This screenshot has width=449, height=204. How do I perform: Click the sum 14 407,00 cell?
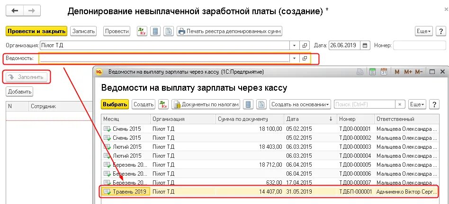[250, 191]
